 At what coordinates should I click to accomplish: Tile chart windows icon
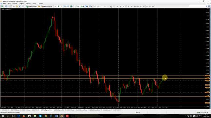click(x=71, y=6)
